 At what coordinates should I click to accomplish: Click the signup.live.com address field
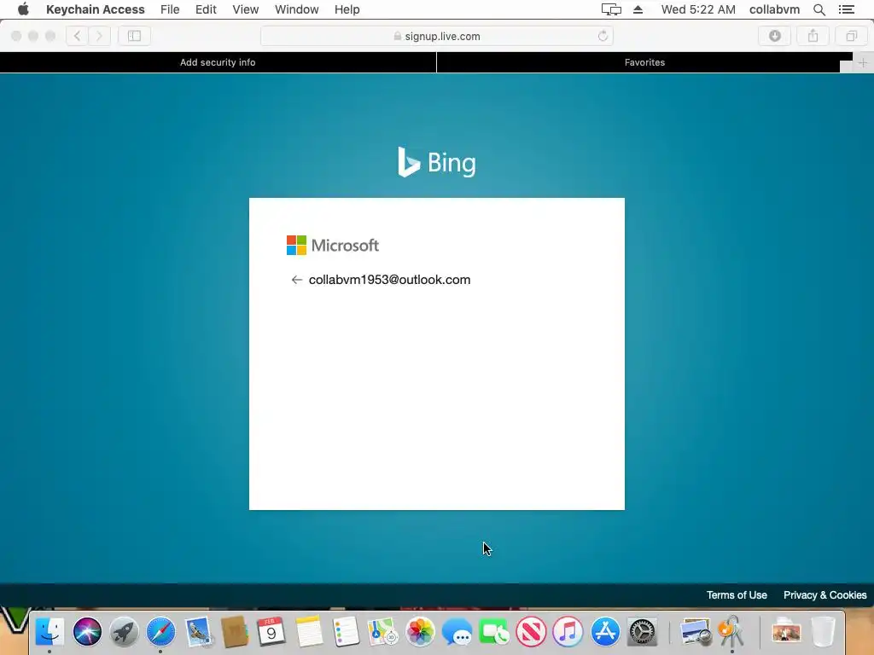437,36
